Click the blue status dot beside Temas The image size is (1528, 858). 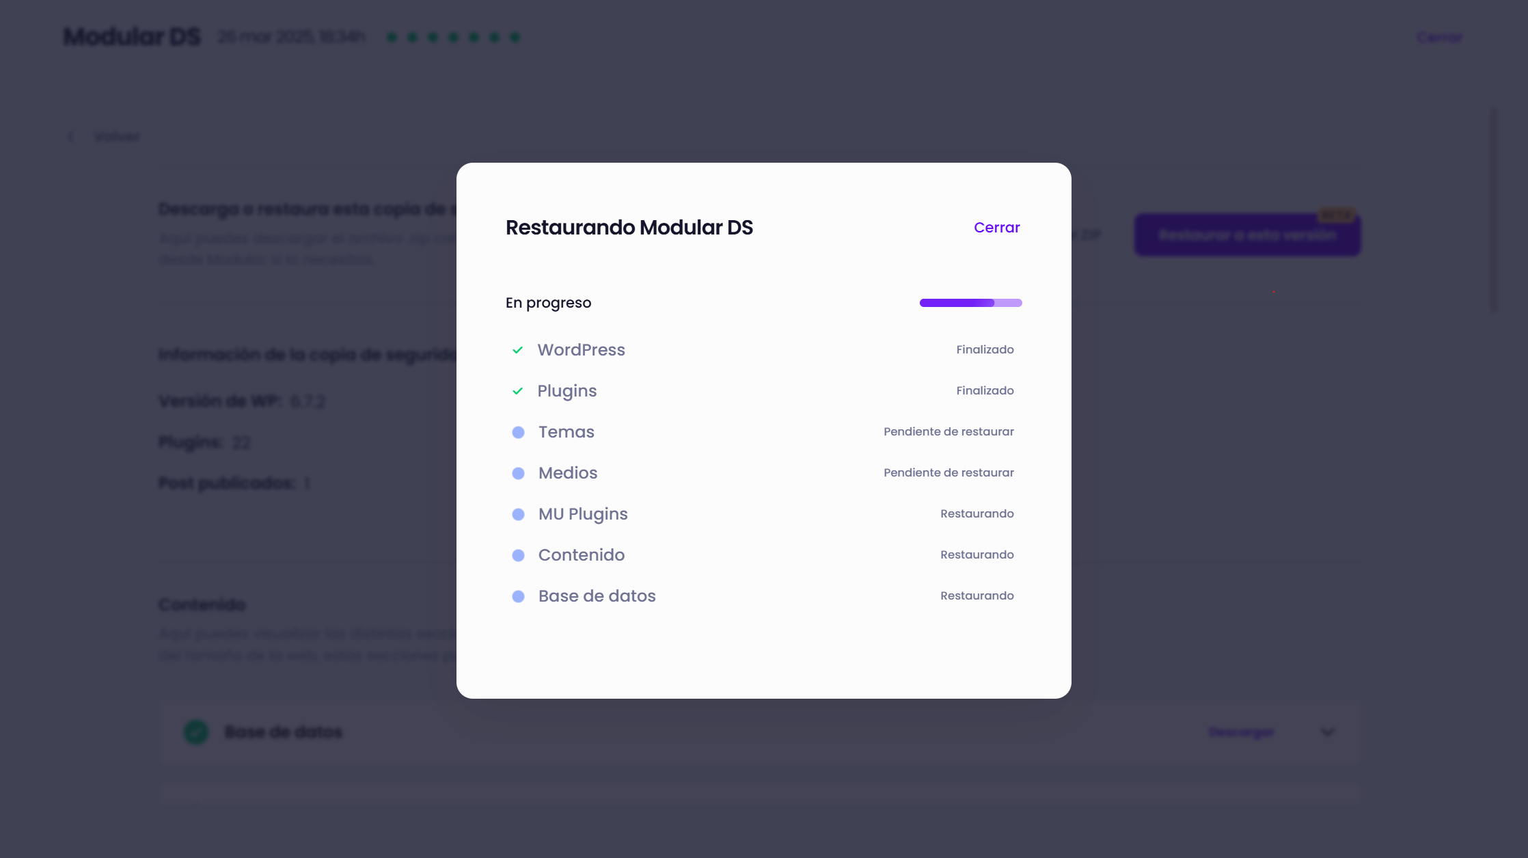[x=518, y=432]
